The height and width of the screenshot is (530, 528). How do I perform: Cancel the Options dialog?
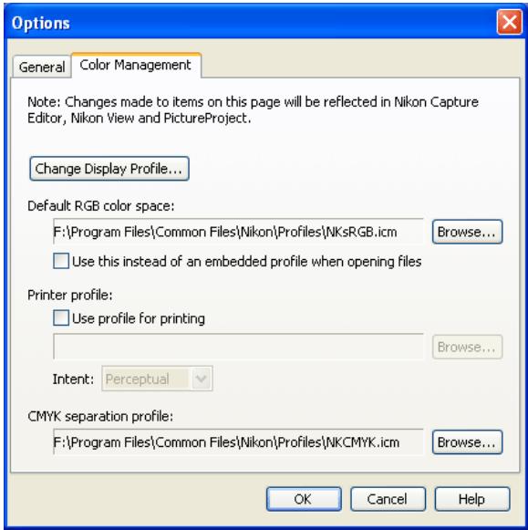pos(388,499)
